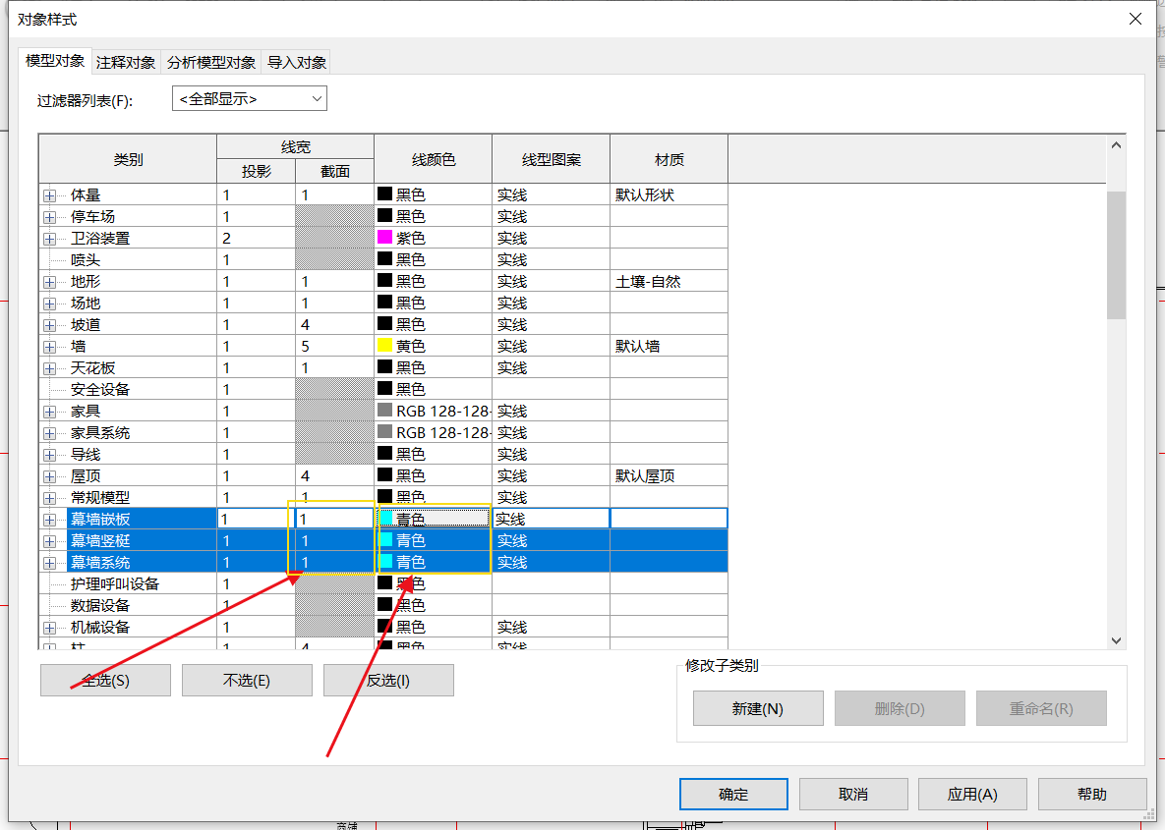
Task: Click the yellow color swatch for 墙
Action: (385, 346)
